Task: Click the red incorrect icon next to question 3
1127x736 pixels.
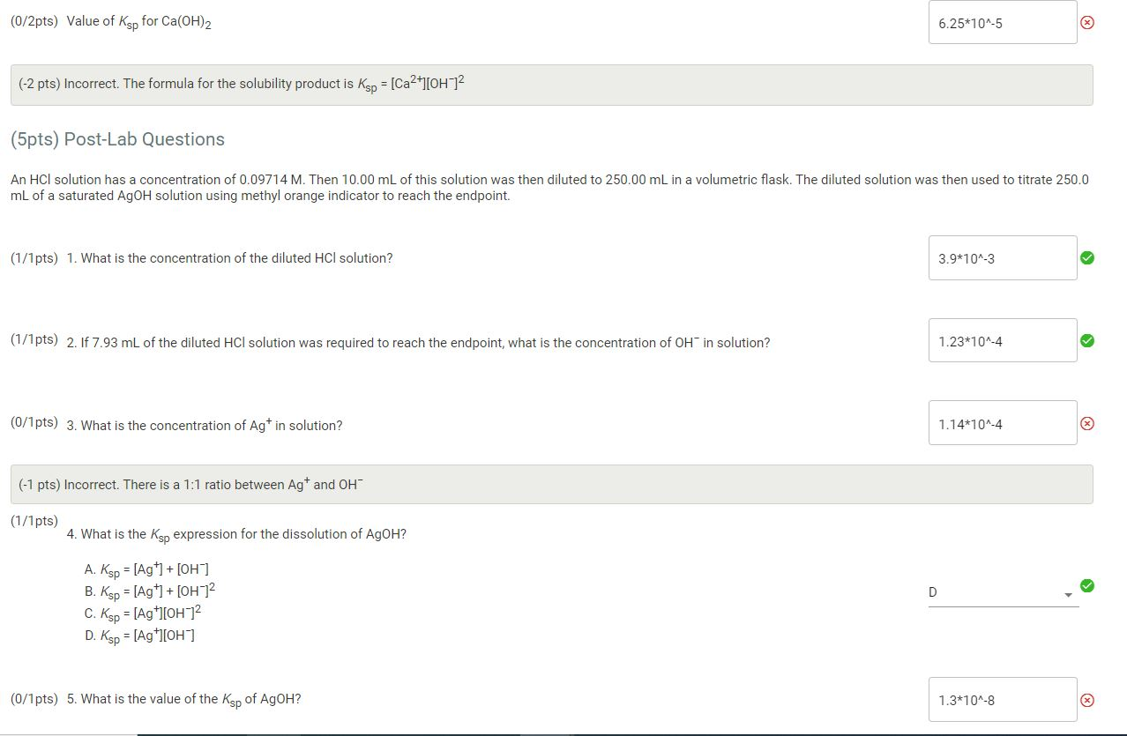Action: coord(1086,424)
